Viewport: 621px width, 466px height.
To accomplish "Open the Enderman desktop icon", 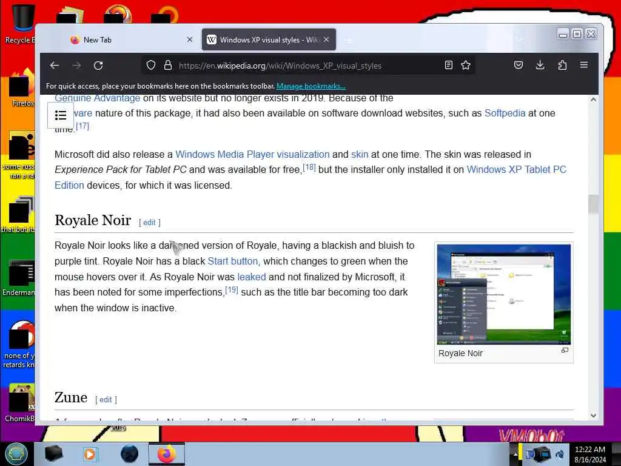I will [x=19, y=277].
